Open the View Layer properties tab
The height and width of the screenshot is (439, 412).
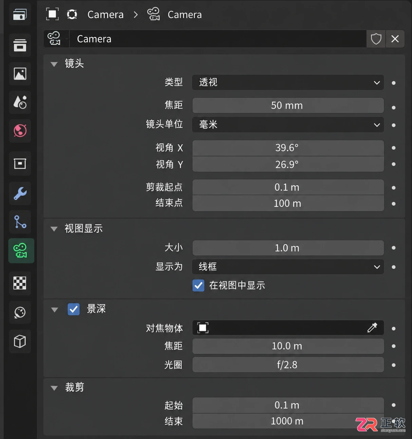20,74
